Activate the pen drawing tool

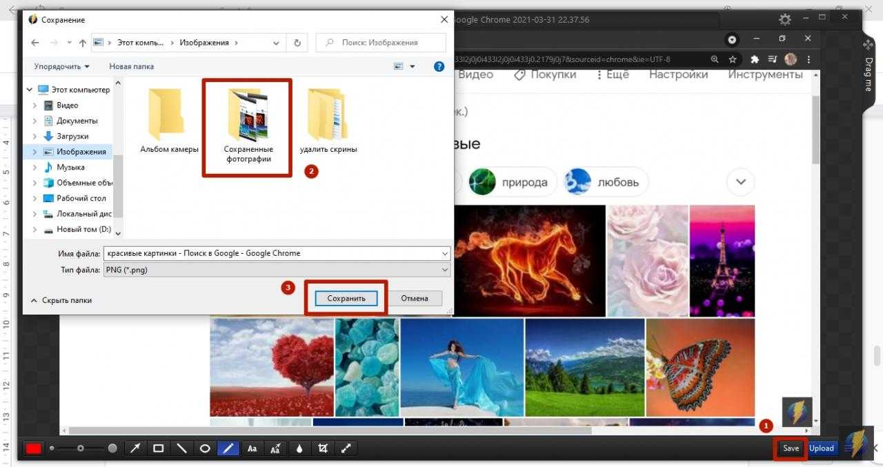(228, 448)
